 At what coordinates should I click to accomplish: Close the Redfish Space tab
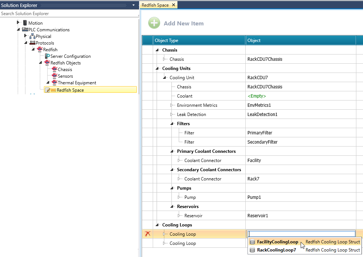click(174, 5)
